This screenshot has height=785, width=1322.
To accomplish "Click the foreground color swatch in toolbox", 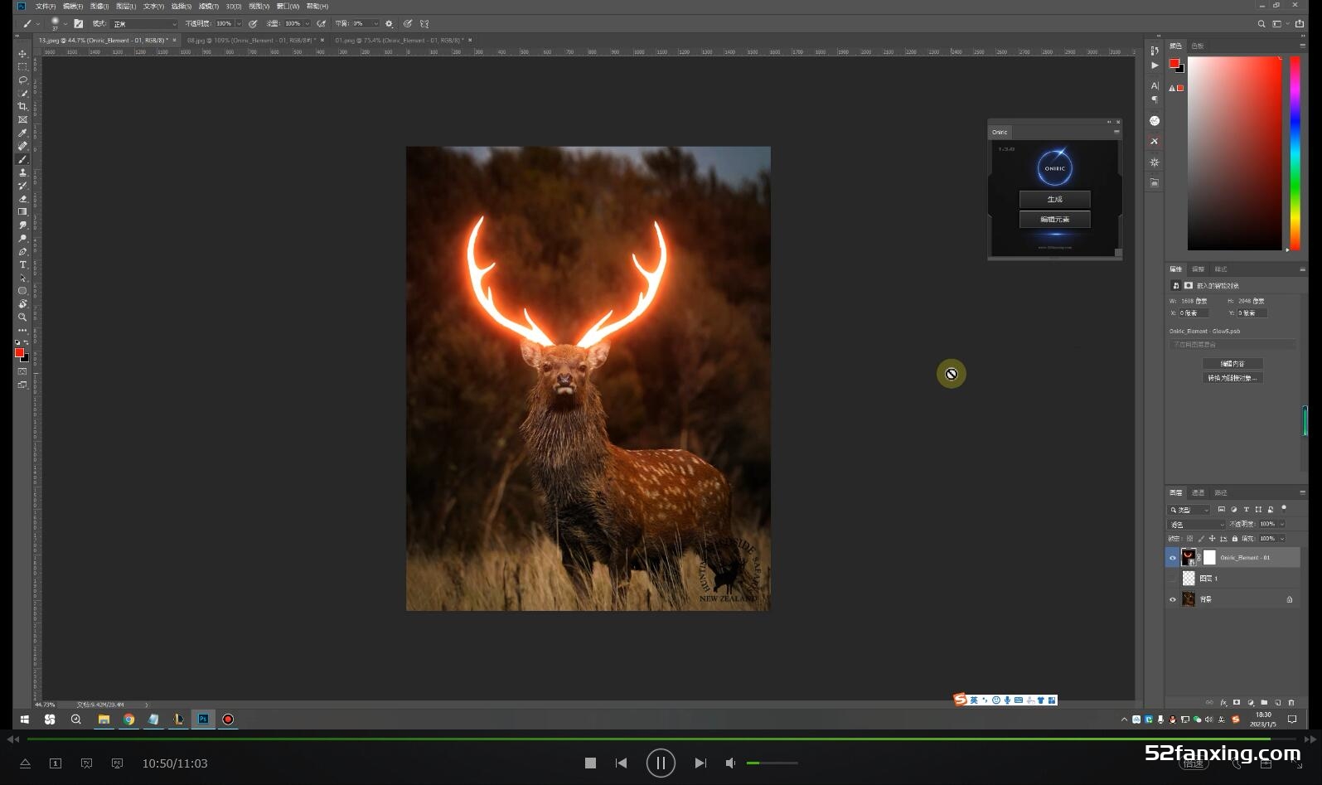I will pyautogui.click(x=19, y=352).
